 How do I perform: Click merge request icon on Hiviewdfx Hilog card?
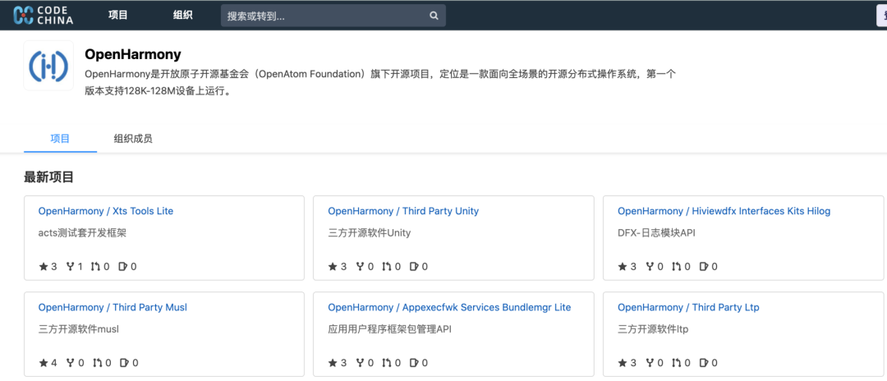pyautogui.click(x=676, y=267)
